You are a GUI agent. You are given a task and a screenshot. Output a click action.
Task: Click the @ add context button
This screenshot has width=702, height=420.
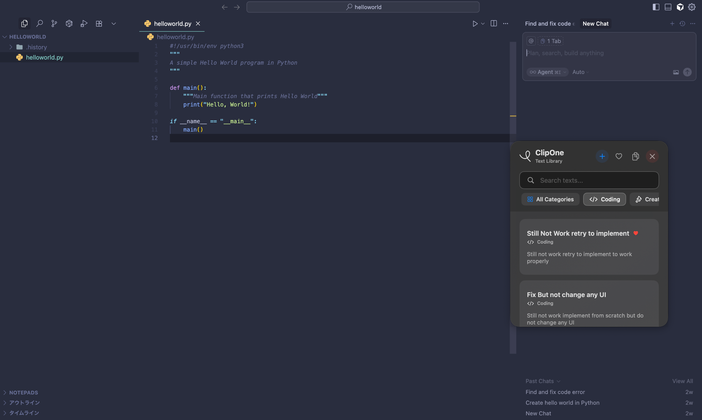pos(531,41)
